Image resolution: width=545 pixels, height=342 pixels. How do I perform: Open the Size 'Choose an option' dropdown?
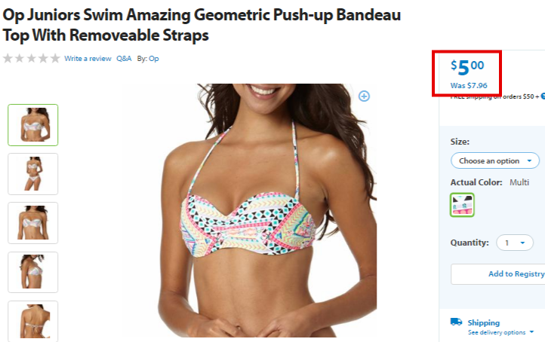click(x=495, y=160)
